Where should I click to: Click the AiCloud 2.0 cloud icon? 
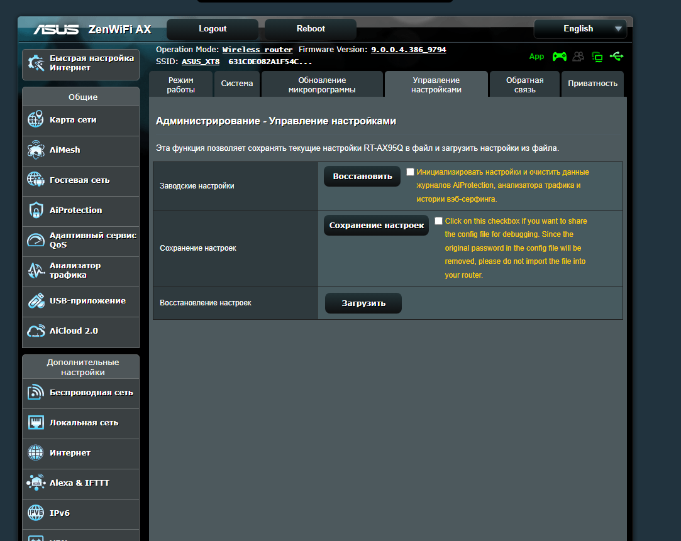[x=36, y=331]
